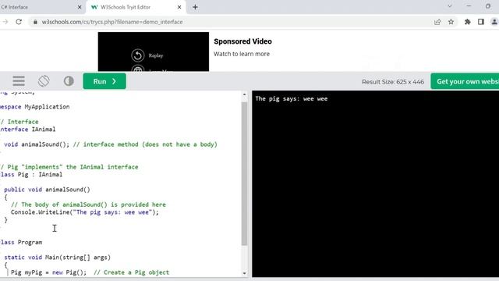Place cursor on interface IAnimal line

[x=28, y=129]
